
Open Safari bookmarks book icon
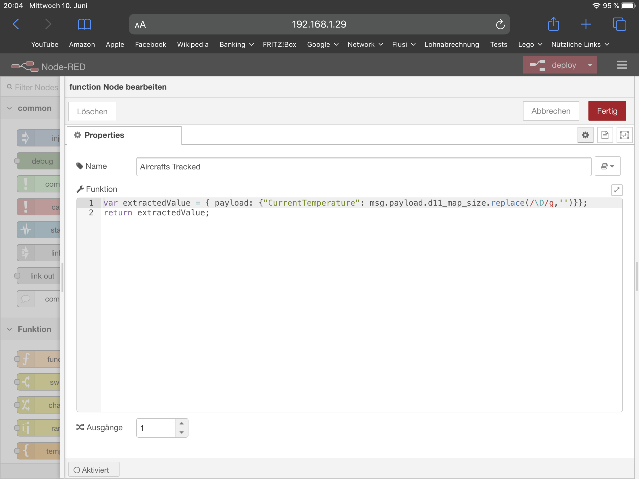(84, 24)
